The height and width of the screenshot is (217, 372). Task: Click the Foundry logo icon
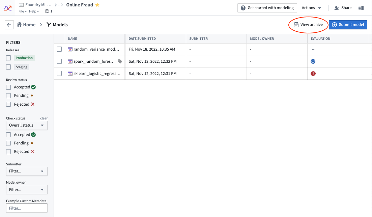(8, 8)
